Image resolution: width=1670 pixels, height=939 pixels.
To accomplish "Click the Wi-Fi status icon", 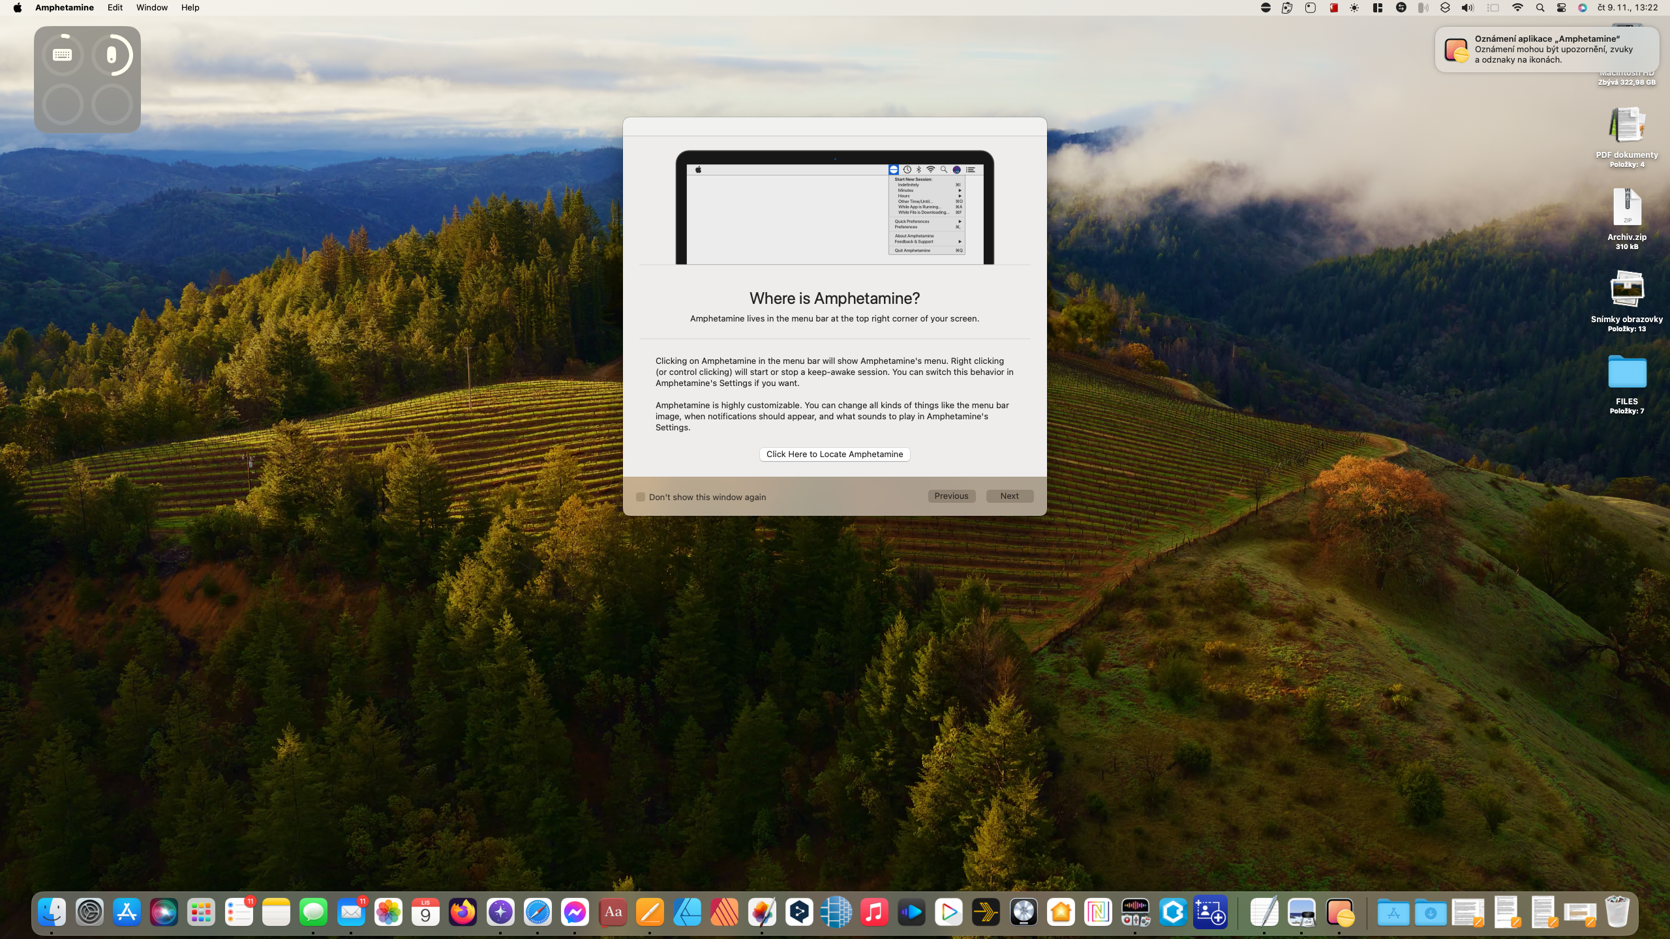I will coord(1517,8).
